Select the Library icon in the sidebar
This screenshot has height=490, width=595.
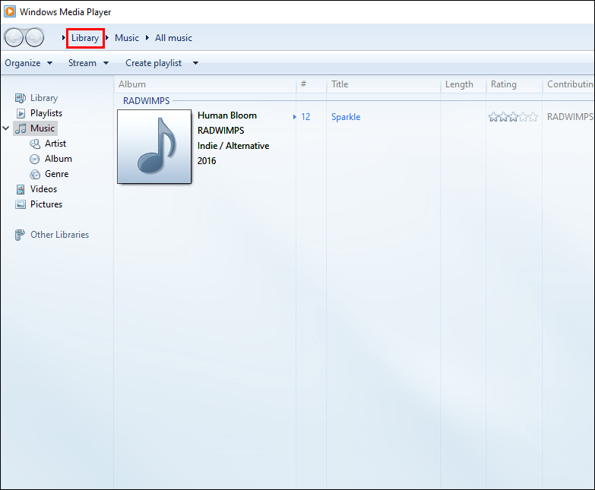(x=21, y=98)
